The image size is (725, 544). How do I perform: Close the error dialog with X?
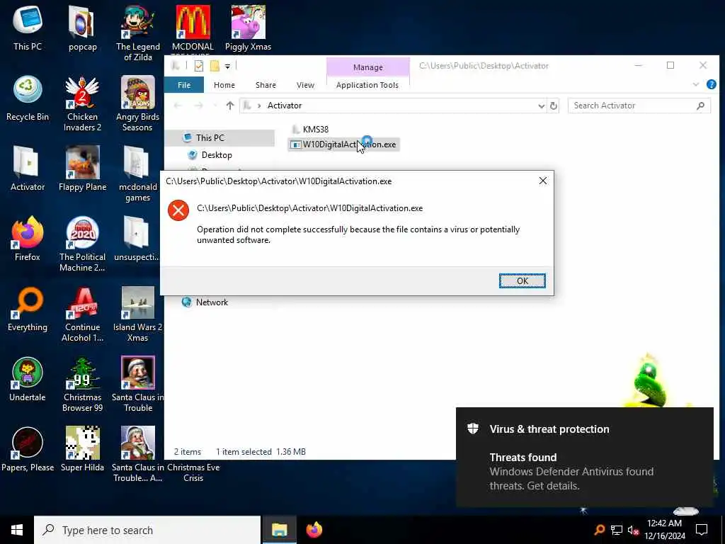(543, 181)
